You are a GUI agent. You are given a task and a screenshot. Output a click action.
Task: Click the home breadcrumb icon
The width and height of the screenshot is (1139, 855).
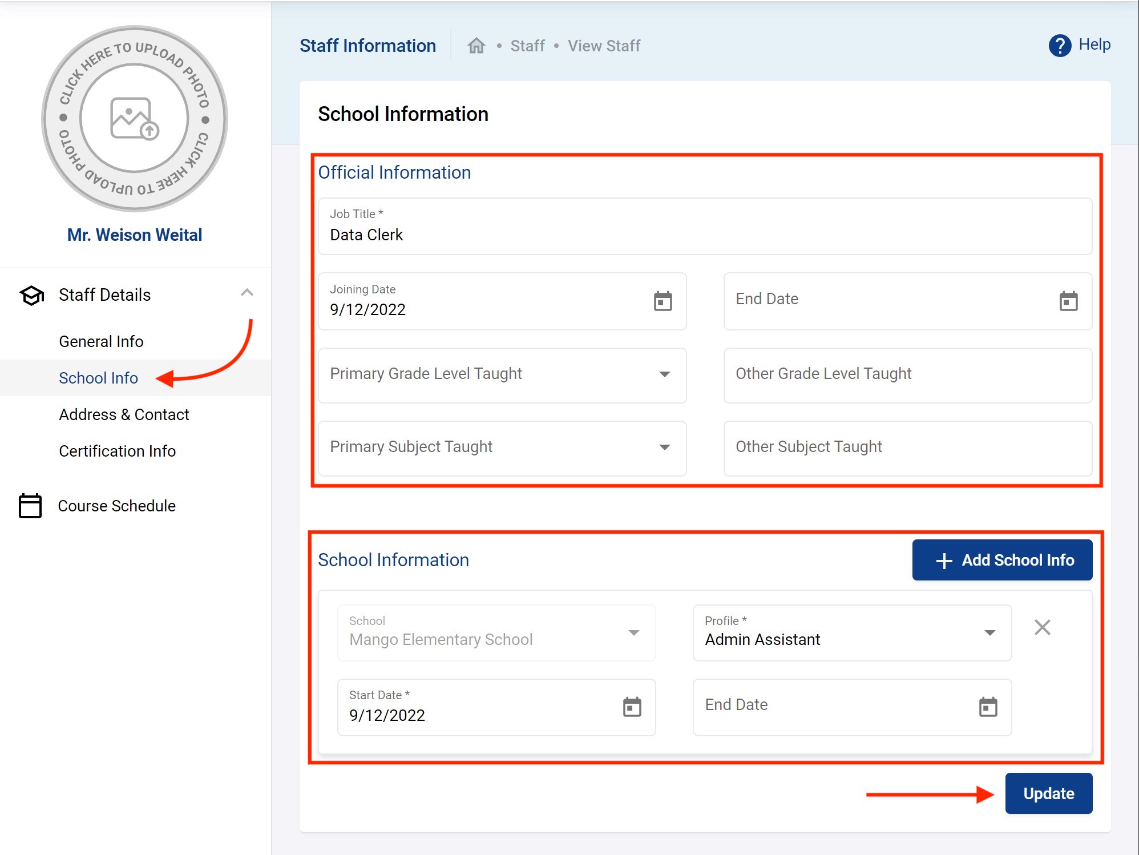click(476, 46)
